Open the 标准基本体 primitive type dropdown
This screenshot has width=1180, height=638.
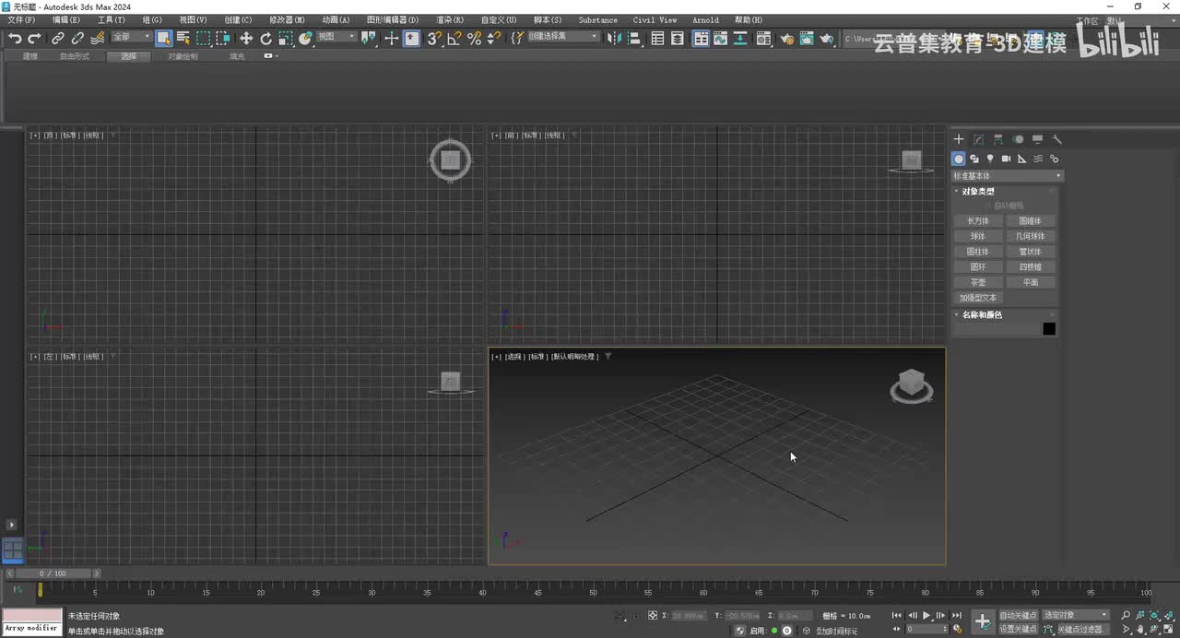pyautogui.click(x=1007, y=176)
